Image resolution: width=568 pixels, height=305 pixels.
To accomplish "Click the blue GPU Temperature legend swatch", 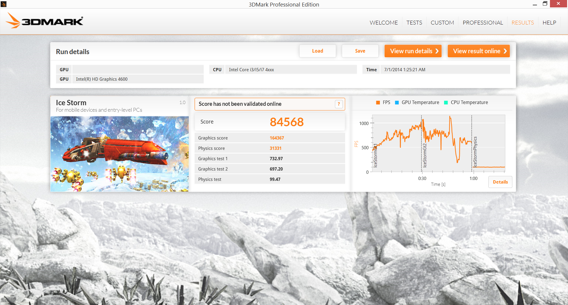I will coord(397,103).
